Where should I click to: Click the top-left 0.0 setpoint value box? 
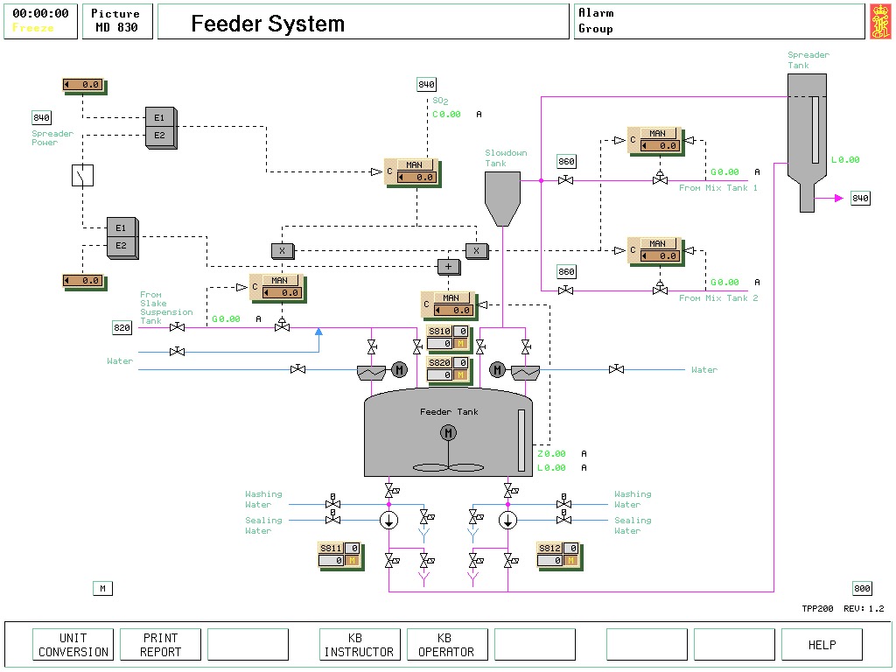pos(83,85)
